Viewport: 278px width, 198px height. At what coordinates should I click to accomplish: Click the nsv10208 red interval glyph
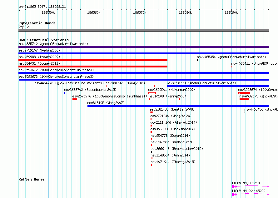pos(165,99)
